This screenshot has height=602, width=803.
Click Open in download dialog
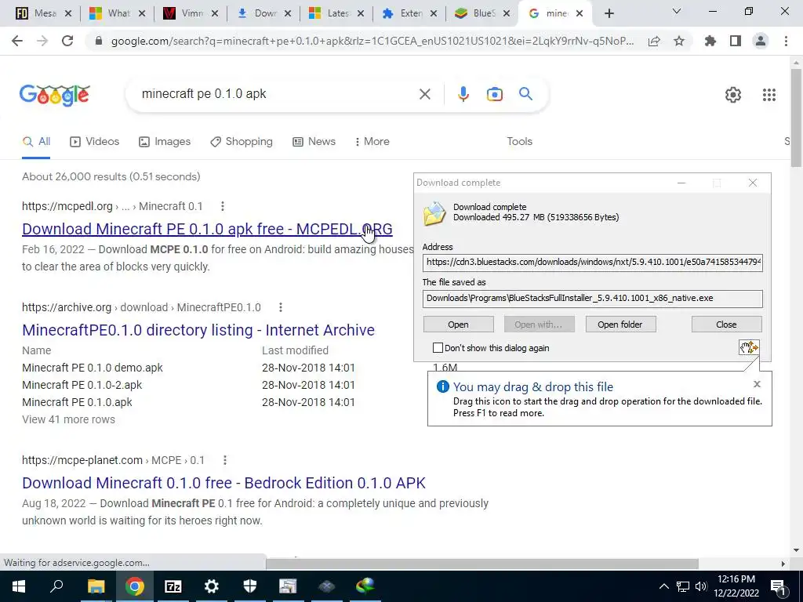coord(458,325)
